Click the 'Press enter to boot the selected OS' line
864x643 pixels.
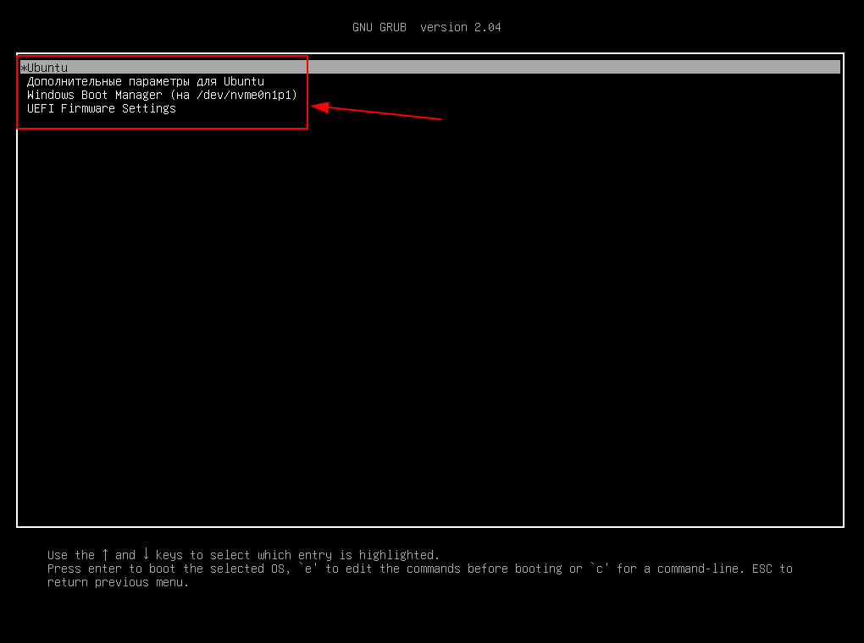click(419, 569)
